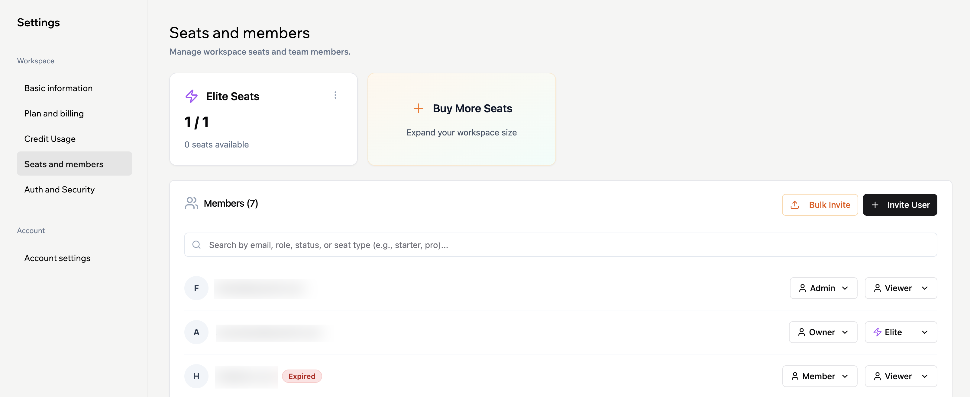Click the Elite Seats lightning bolt icon

click(192, 96)
